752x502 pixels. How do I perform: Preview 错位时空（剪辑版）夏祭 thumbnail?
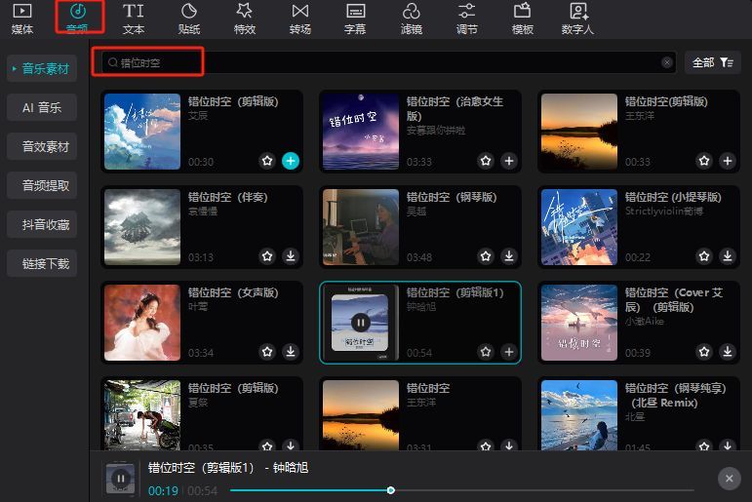pyautogui.click(x=142, y=414)
